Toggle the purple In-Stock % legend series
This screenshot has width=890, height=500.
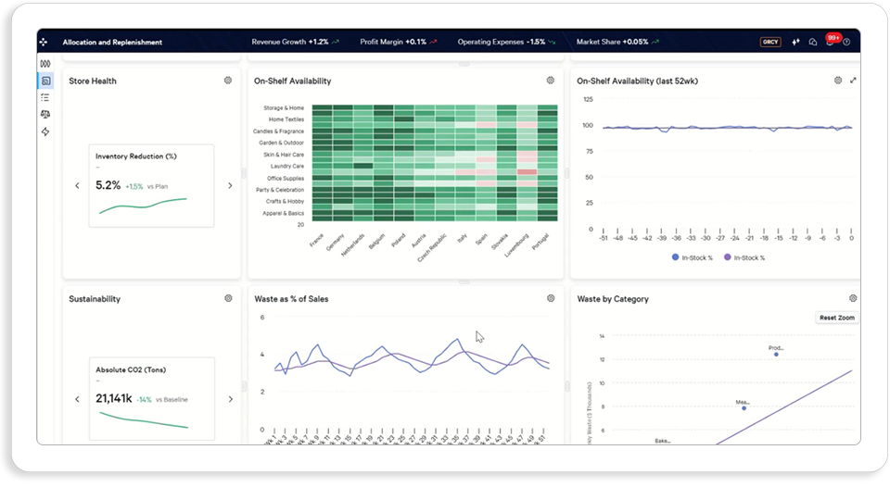pos(744,257)
